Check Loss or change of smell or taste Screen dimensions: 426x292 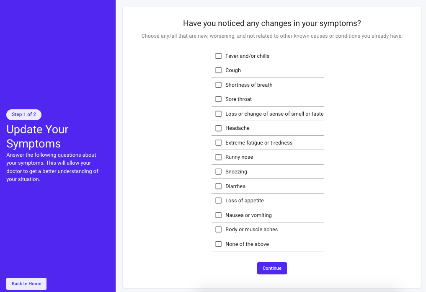[x=218, y=114]
